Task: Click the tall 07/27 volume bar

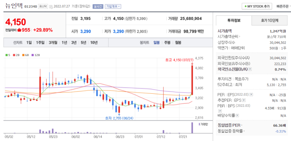Action: (192, 128)
